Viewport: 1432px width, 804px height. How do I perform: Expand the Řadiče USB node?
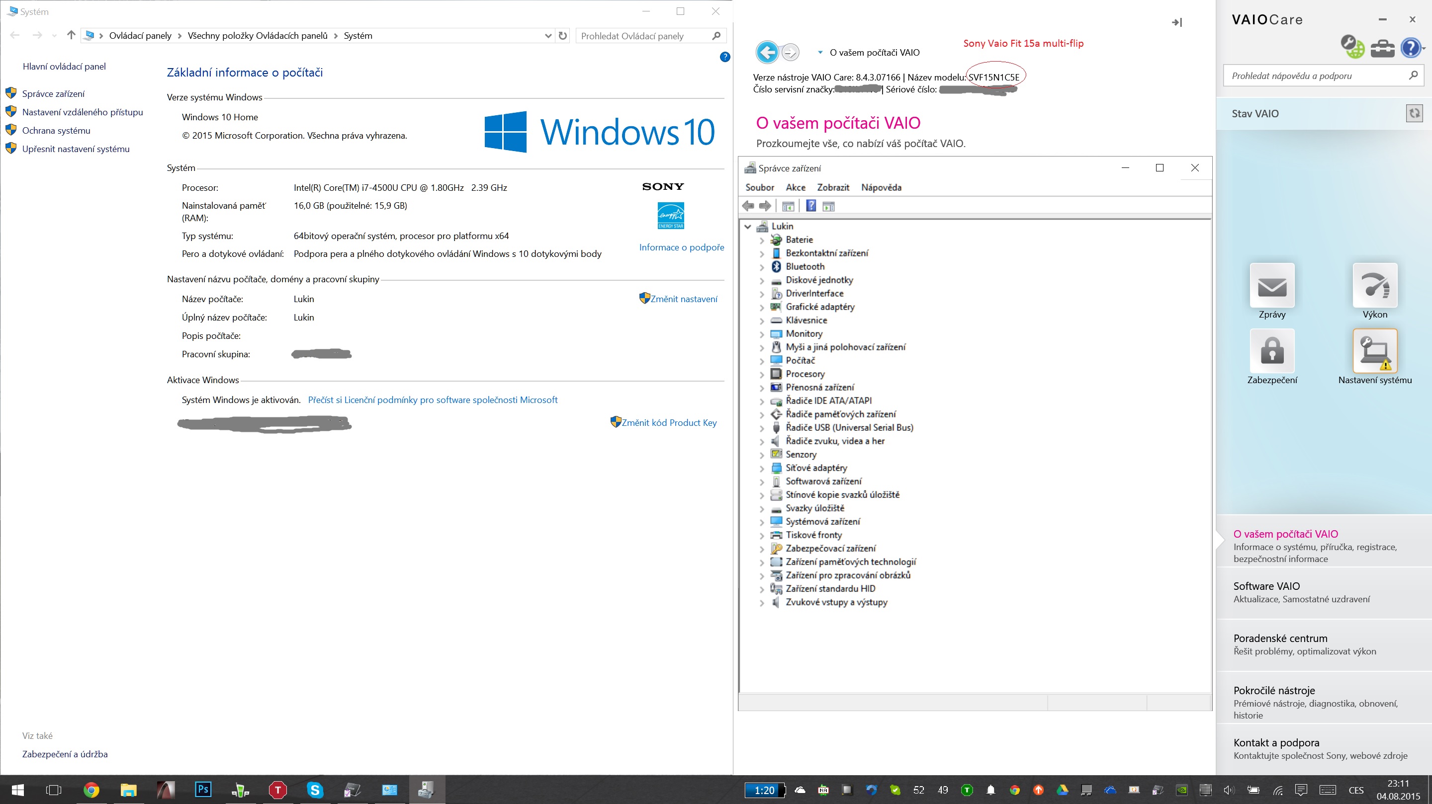762,428
